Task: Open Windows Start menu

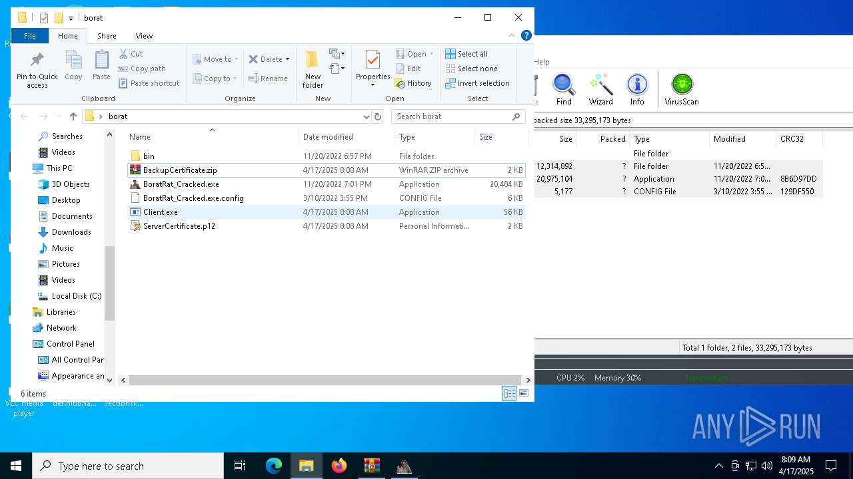Action: coord(16,466)
